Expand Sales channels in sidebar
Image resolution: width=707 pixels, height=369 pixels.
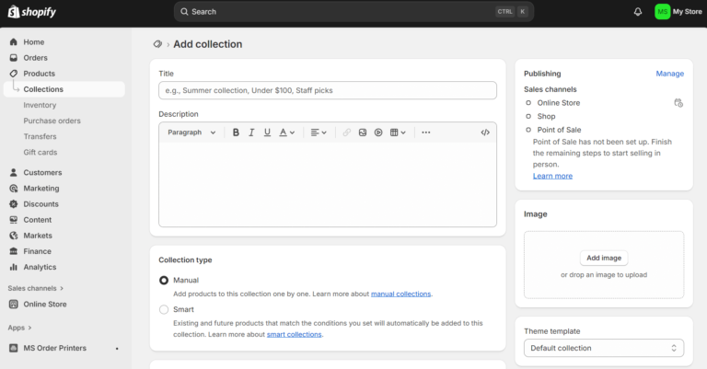point(36,288)
